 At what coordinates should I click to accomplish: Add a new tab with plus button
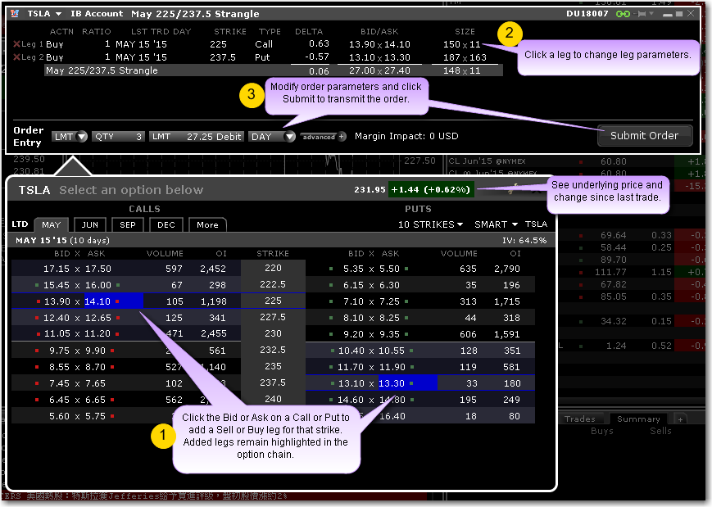pos(680,419)
